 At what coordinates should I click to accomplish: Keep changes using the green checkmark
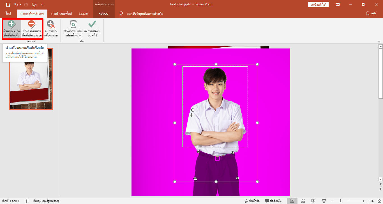[92, 29]
